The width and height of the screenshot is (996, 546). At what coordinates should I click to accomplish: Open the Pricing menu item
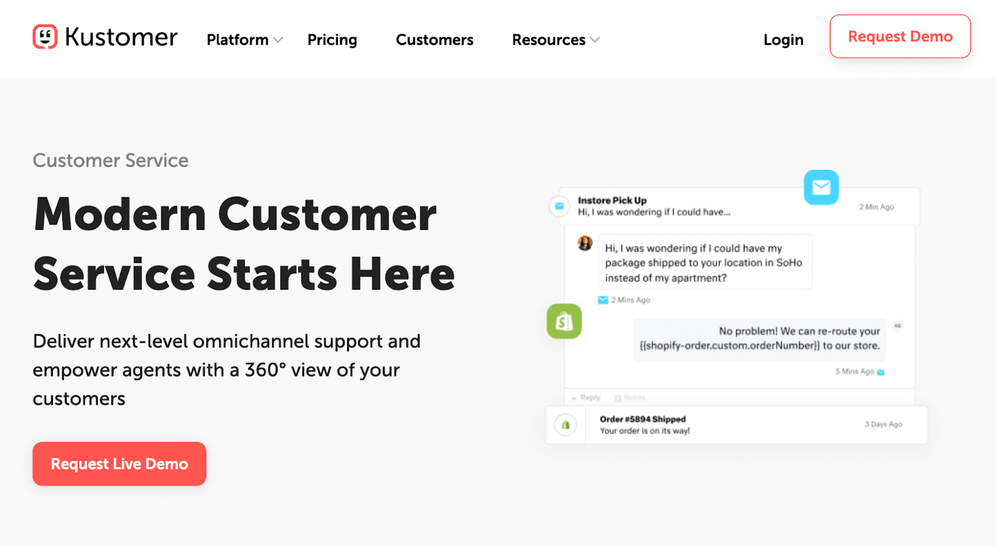[332, 40]
